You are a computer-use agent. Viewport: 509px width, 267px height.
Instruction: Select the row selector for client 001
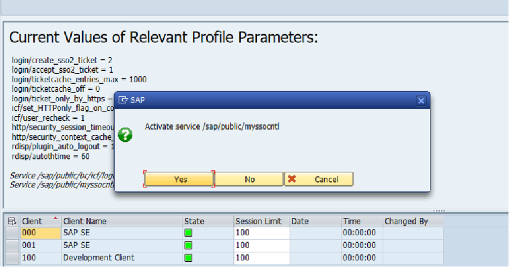(13, 245)
